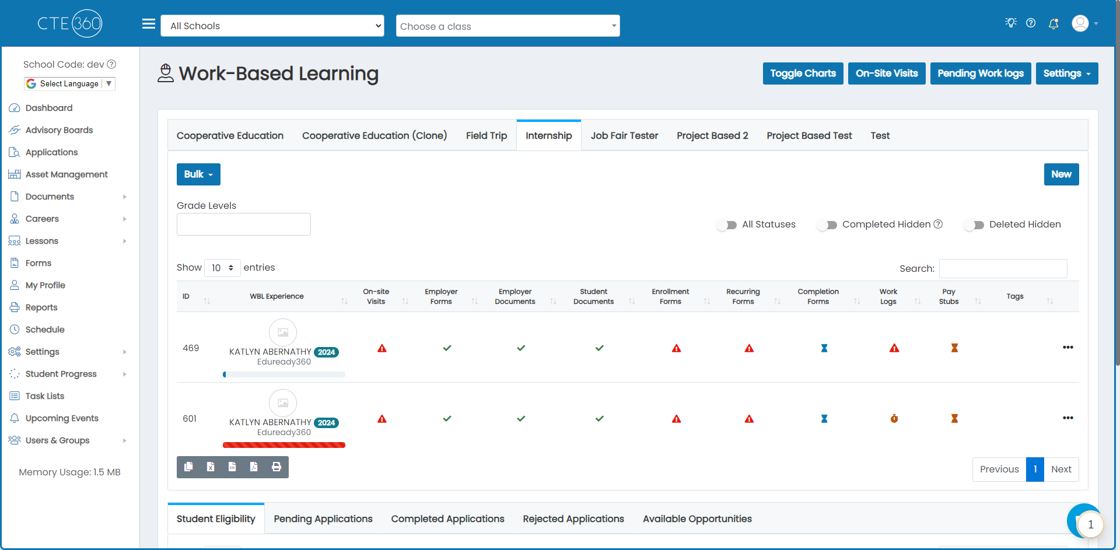Screen dimensions: 1120x550
Task: Open On-Site Visits
Action: (887, 73)
